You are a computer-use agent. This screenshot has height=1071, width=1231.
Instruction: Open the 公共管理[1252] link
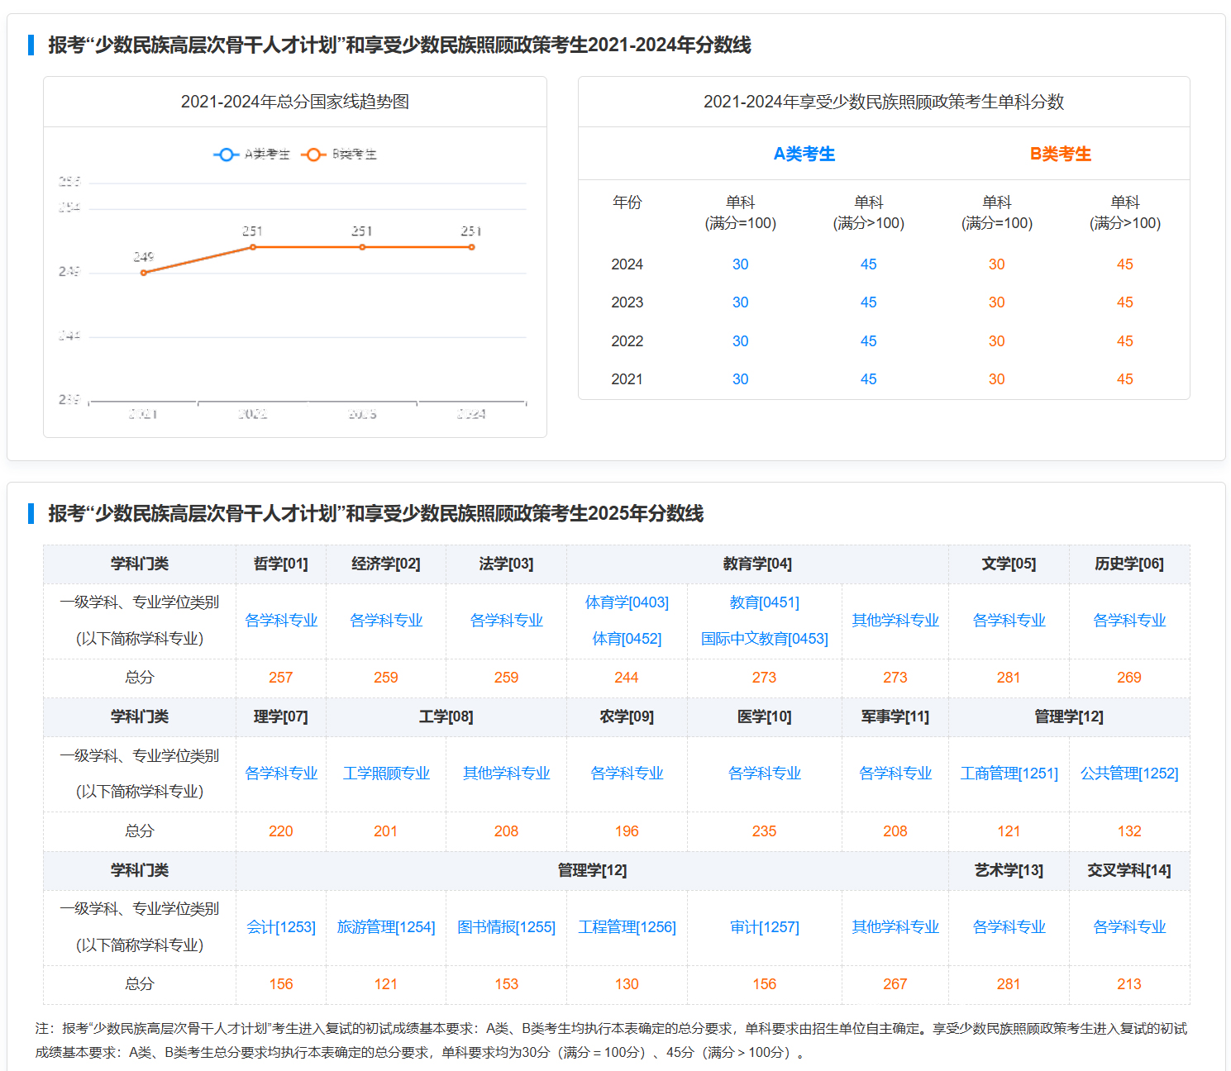pos(1129,773)
